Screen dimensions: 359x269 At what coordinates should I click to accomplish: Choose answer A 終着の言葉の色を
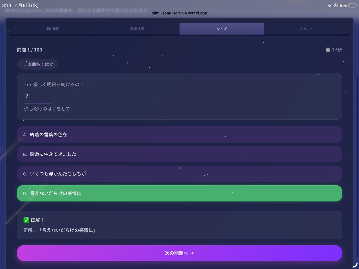180,134
